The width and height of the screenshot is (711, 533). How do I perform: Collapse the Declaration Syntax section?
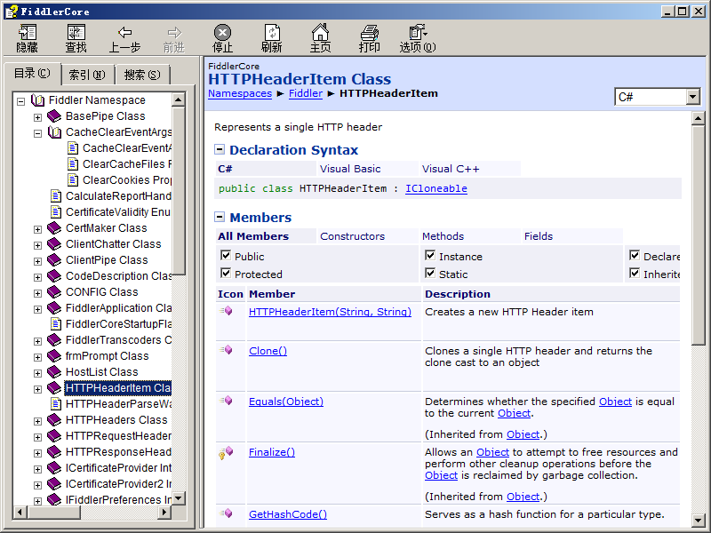coord(220,150)
